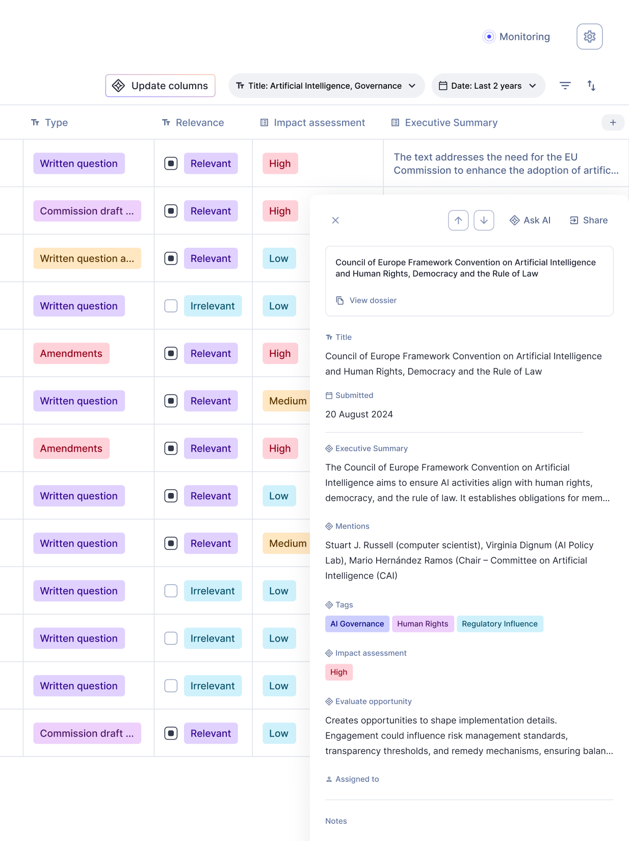Toggle checkbox in the last Commission draft row
The image size is (629, 841).
click(x=171, y=733)
